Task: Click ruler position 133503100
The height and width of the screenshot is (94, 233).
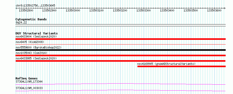Action: [97, 10]
